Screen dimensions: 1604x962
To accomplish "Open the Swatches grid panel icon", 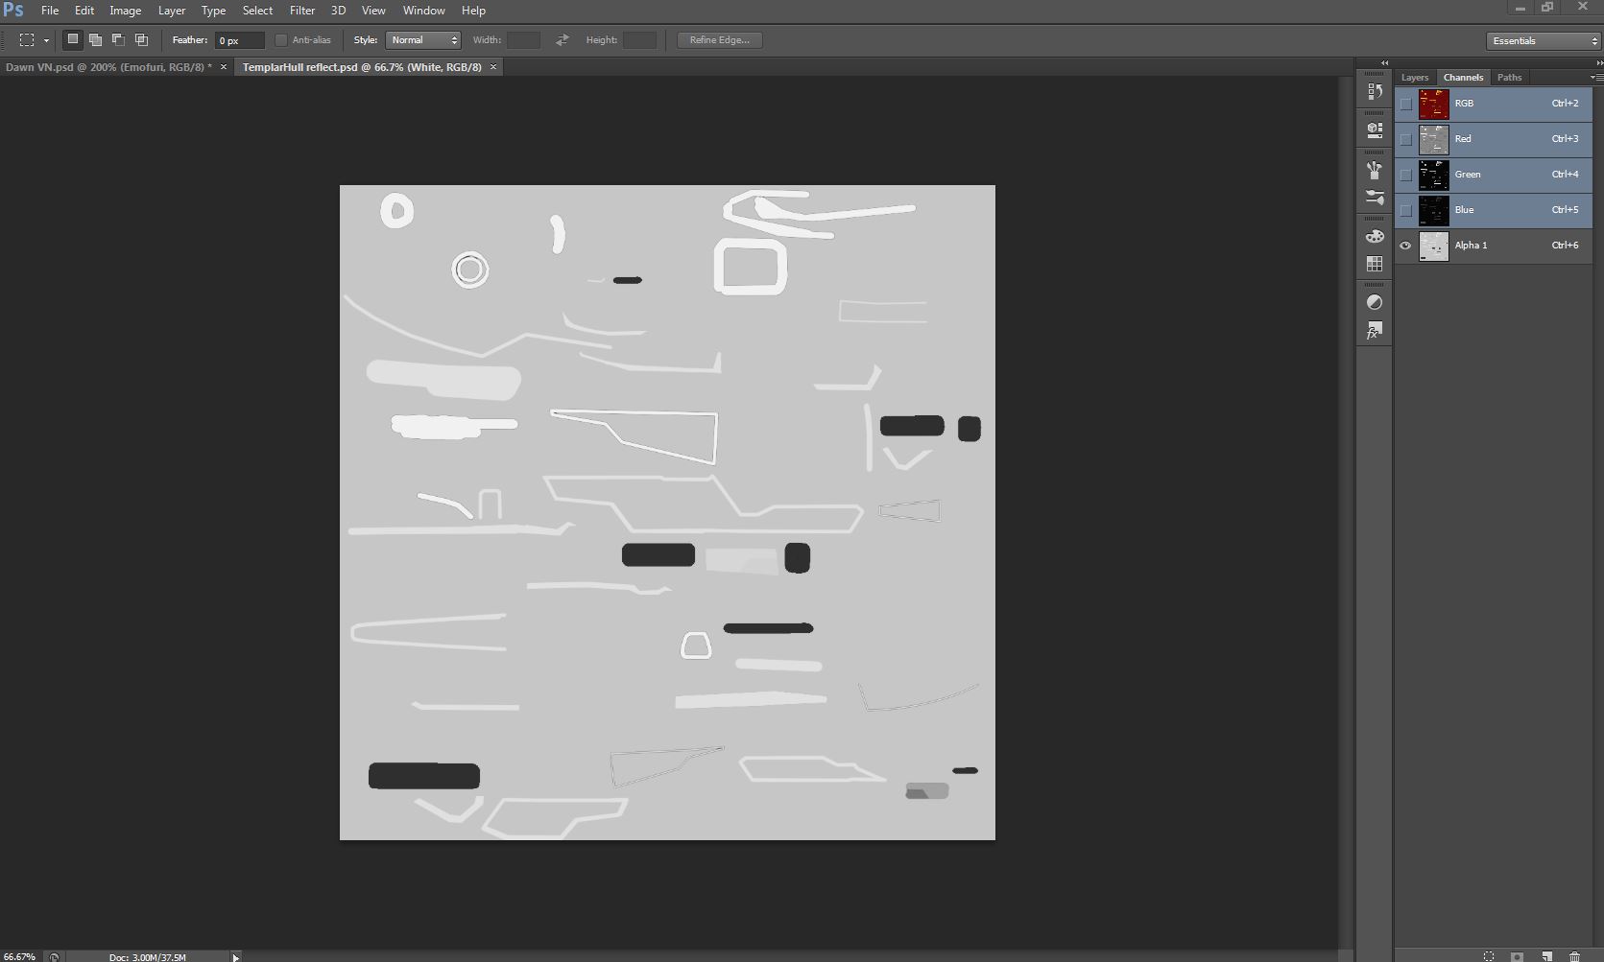I will (x=1374, y=263).
